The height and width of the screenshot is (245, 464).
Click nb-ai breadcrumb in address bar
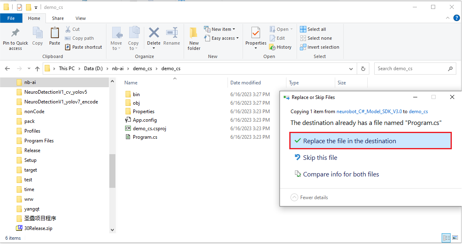pos(118,69)
